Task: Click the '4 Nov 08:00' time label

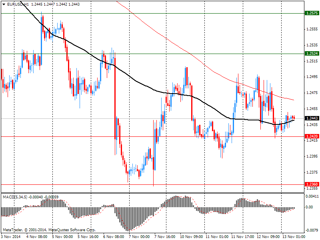Action: pos(37,236)
